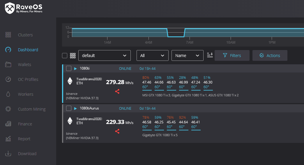
Task: Check the 1080ti worker checkbox
Action: point(69,69)
